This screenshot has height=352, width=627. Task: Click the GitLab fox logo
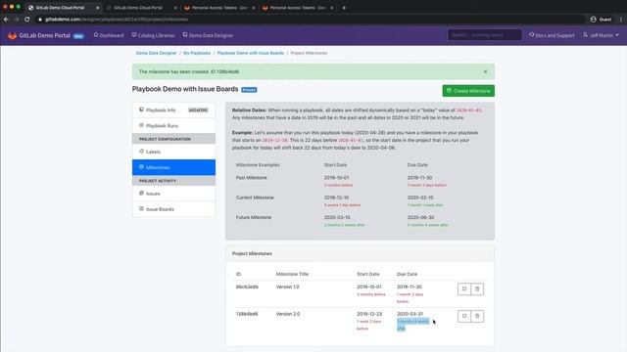coord(12,35)
